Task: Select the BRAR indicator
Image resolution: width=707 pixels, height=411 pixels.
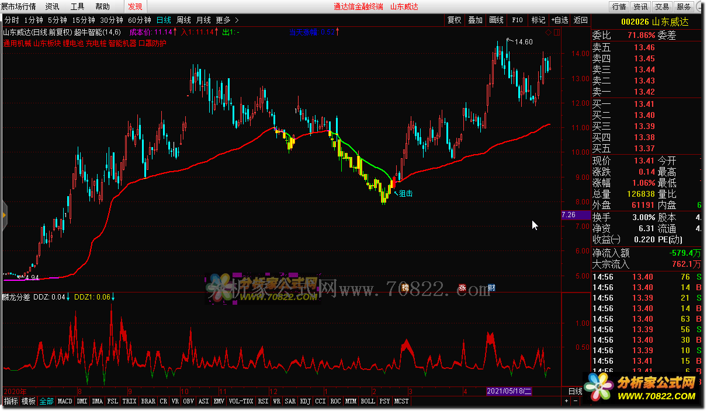Action: coord(148,402)
